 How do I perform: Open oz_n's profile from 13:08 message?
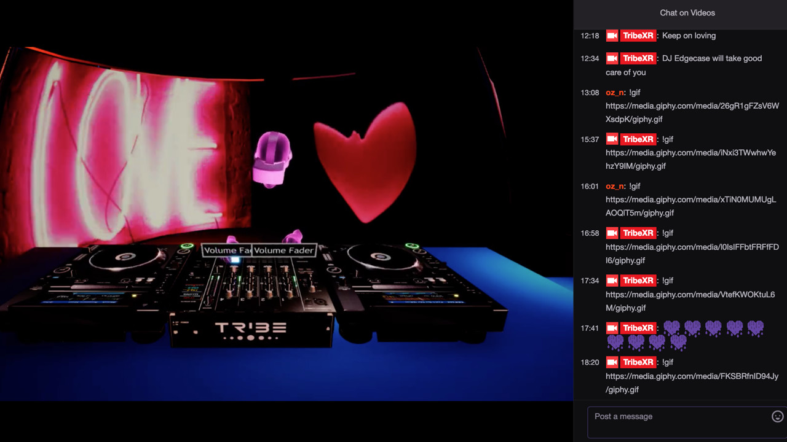[614, 93]
